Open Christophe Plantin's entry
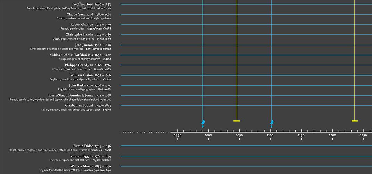Image resolution: width=372 pixels, height=174 pixels. [x=79, y=34]
